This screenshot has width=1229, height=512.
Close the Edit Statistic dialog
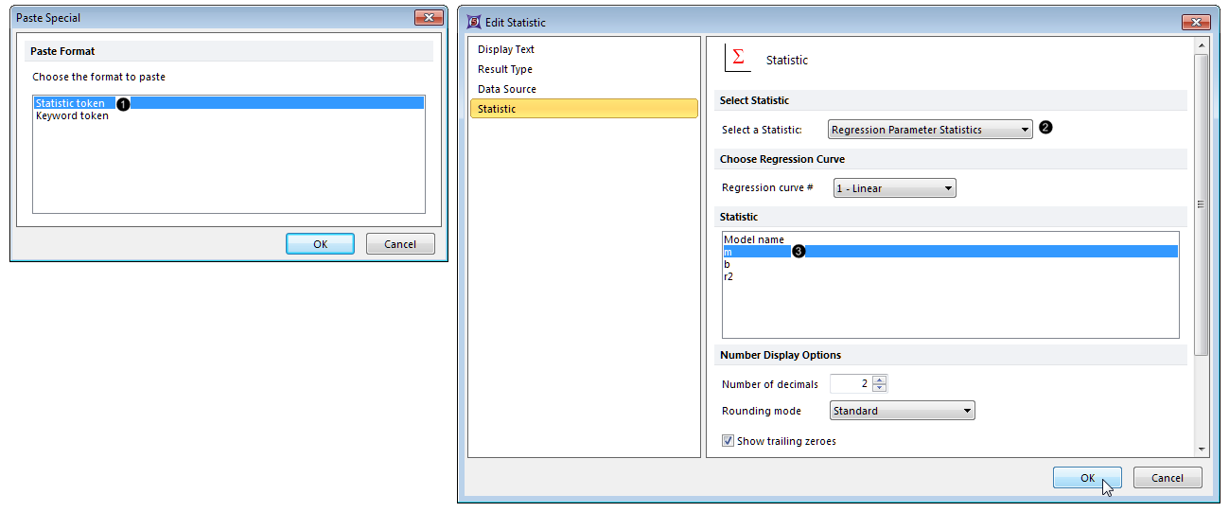coord(1195,22)
